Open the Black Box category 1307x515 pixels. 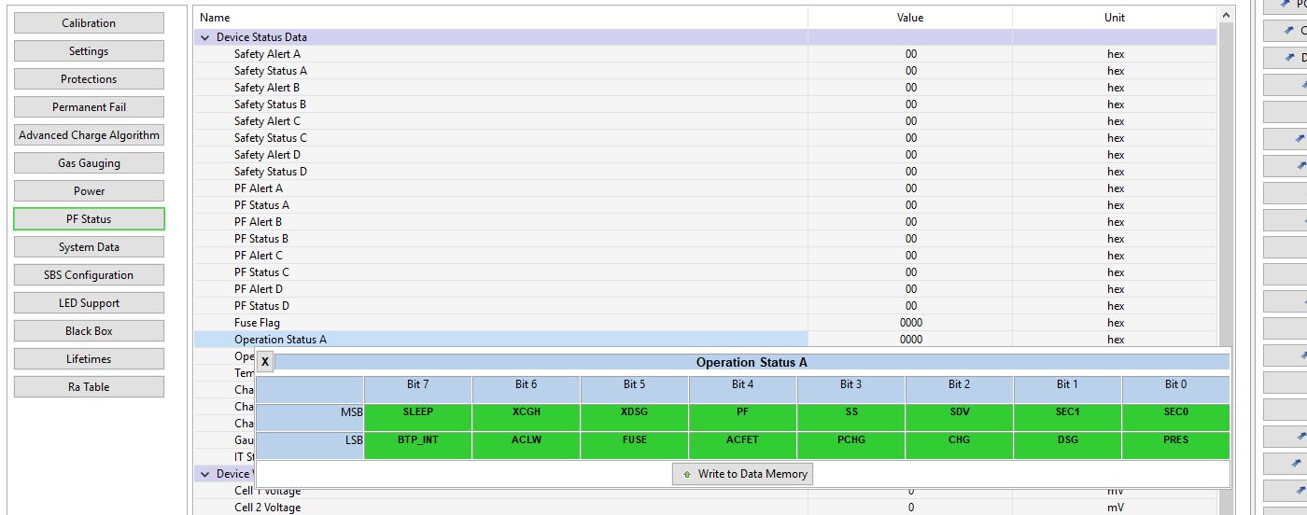point(89,331)
